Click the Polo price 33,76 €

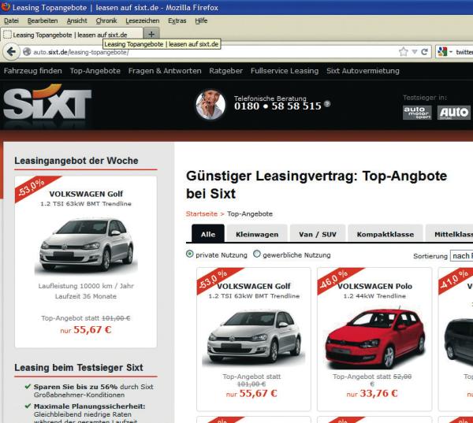[x=378, y=393]
